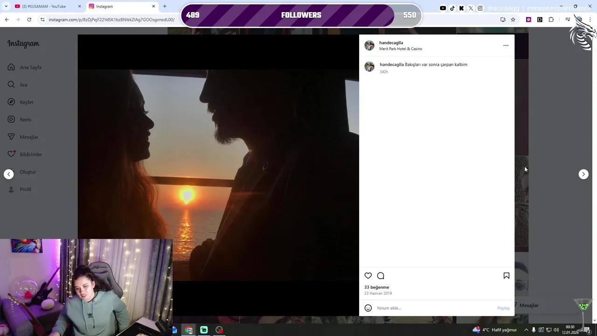The width and height of the screenshot is (597, 336).
Task: Click the Reels icon
Action: (x=11, y=119)
